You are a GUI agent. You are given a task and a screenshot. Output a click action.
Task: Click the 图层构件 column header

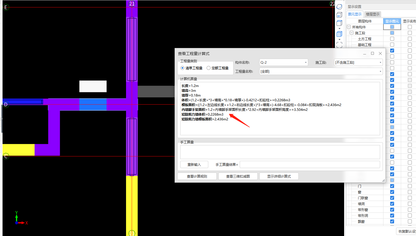click(365, 21)
